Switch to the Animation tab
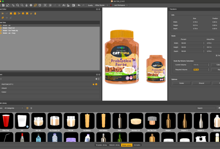This screenshot has width=220, height=149. [x=137, y=145]
